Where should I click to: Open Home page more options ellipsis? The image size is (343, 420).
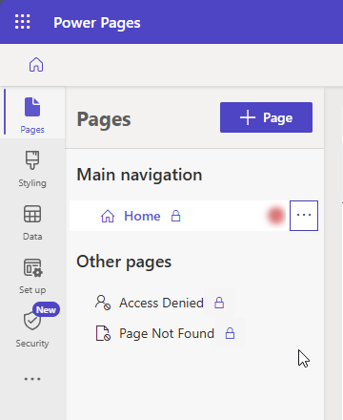click(304, 216)
